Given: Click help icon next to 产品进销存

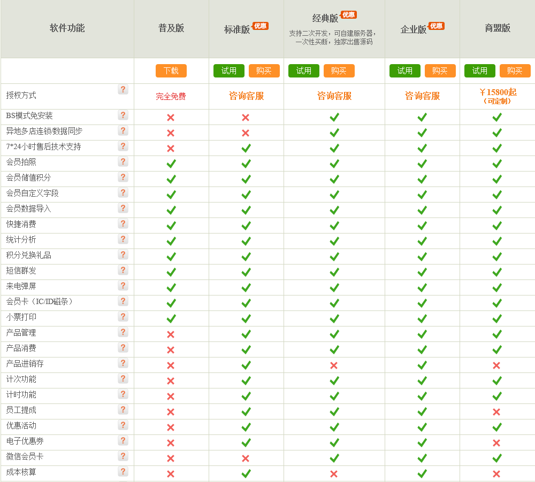Looking at the screenshot, I should point(123,363).
